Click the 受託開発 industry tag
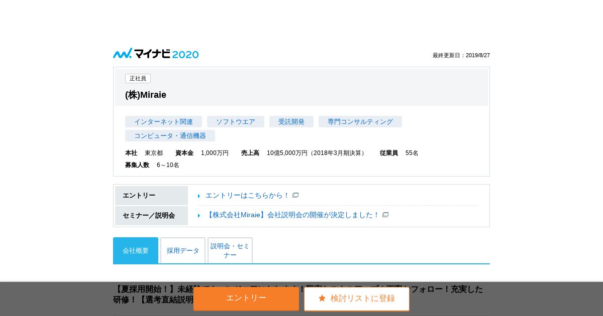Screen dimensions: 603x316 tap(291, 122)
